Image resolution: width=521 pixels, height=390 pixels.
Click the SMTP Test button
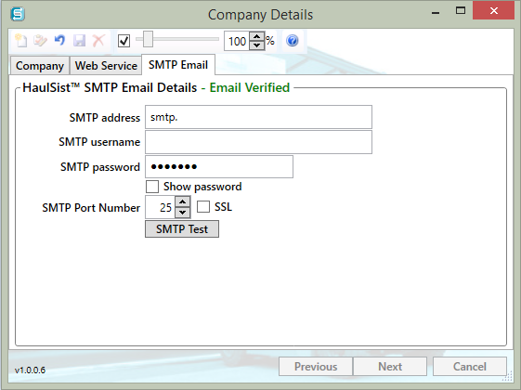pyautogui.click(x=182, y=228)
